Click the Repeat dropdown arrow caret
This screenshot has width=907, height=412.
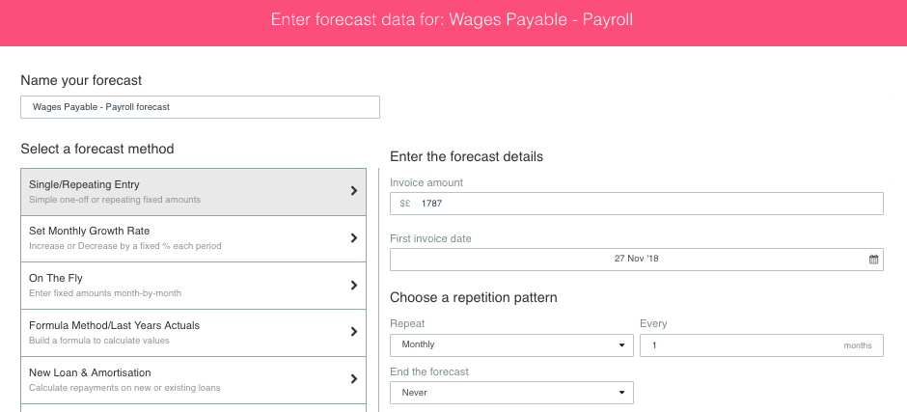[621, 345]
